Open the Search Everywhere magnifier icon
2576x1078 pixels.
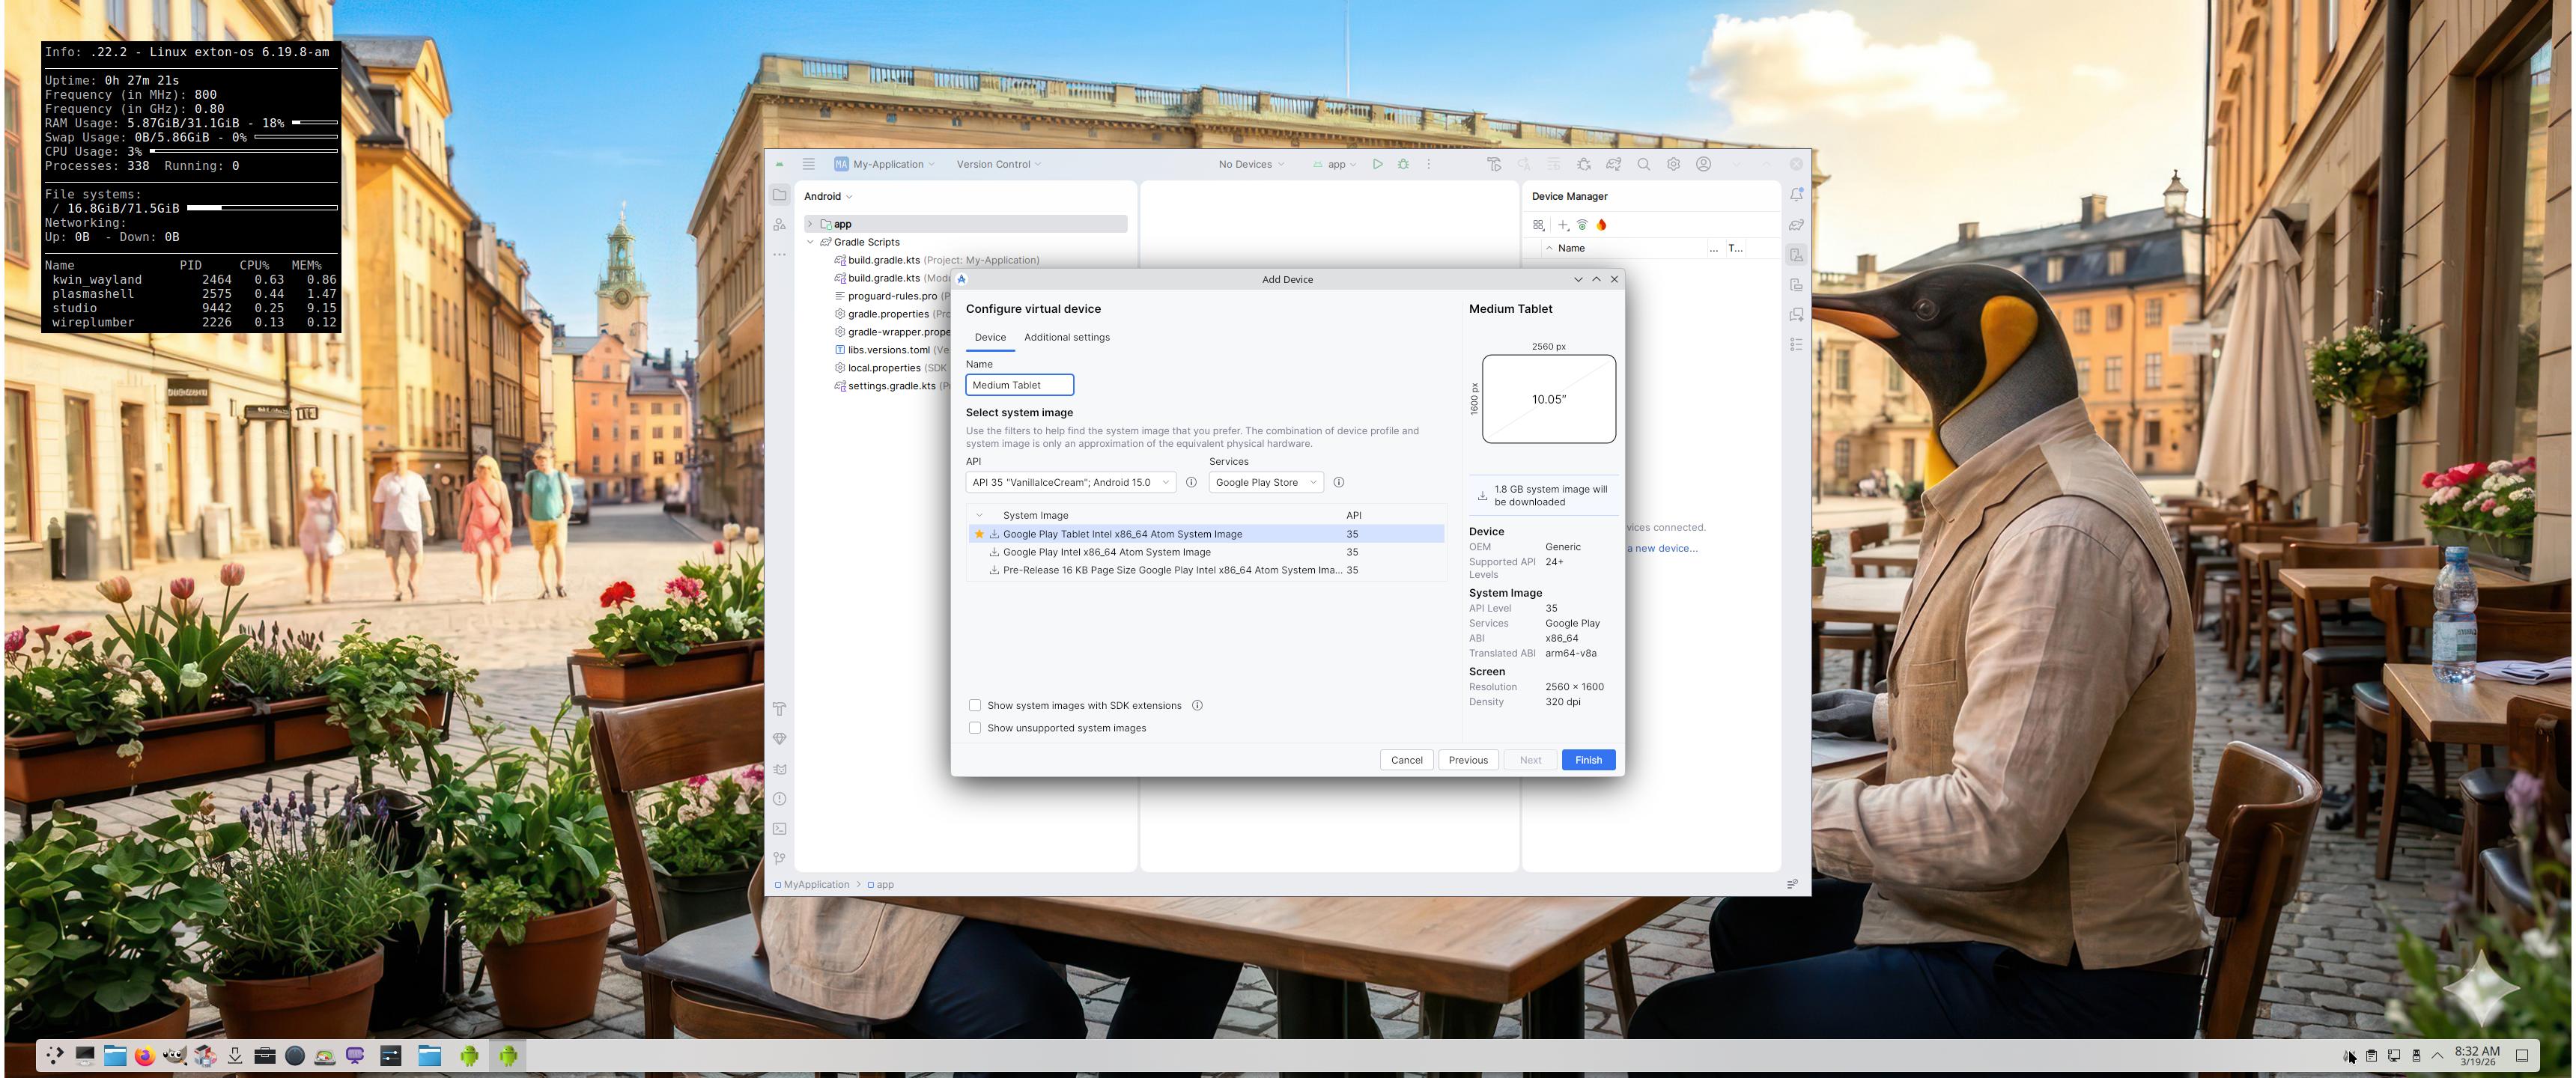pyautogui.click(x=1643, y=164)
